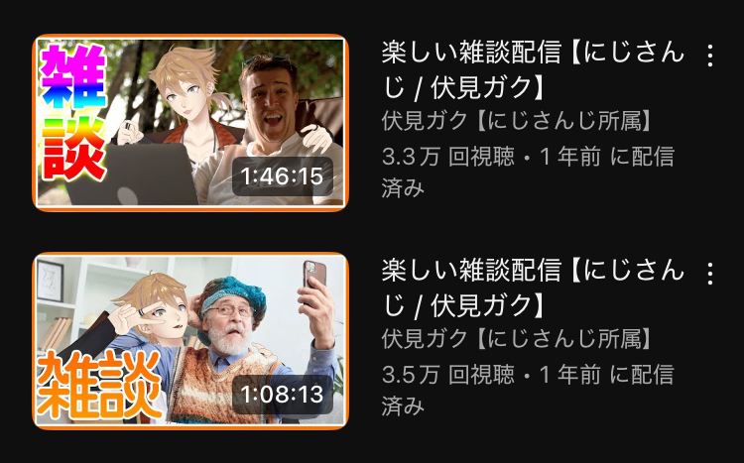Viewport: 744px width, 463px height.
Task: Click the 1:08:13 duration badge
Action: [x=283, y=395]
